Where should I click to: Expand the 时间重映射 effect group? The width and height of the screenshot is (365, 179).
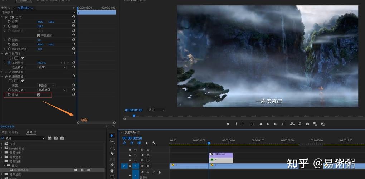coord(2,72)
